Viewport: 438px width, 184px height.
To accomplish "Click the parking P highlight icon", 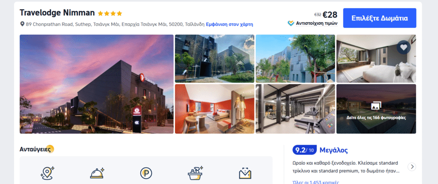I will pos(146,173).
